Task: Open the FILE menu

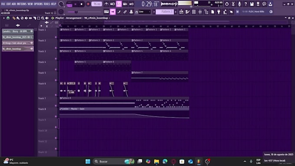Action: [3, 4]
